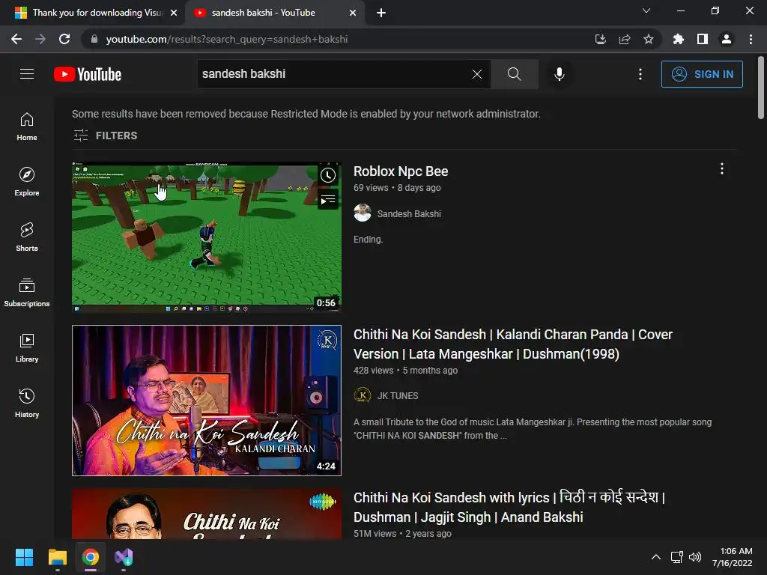Play the Roblox Npc Bee thumbnail

pyautogui.click(x=207, y=237)
